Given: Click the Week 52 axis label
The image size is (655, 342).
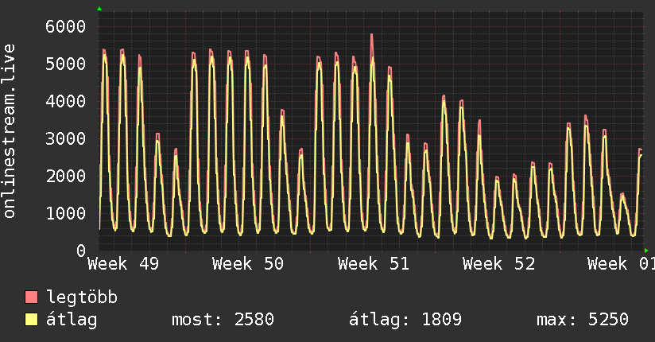Looking at the screenshot, I should 498,264.
